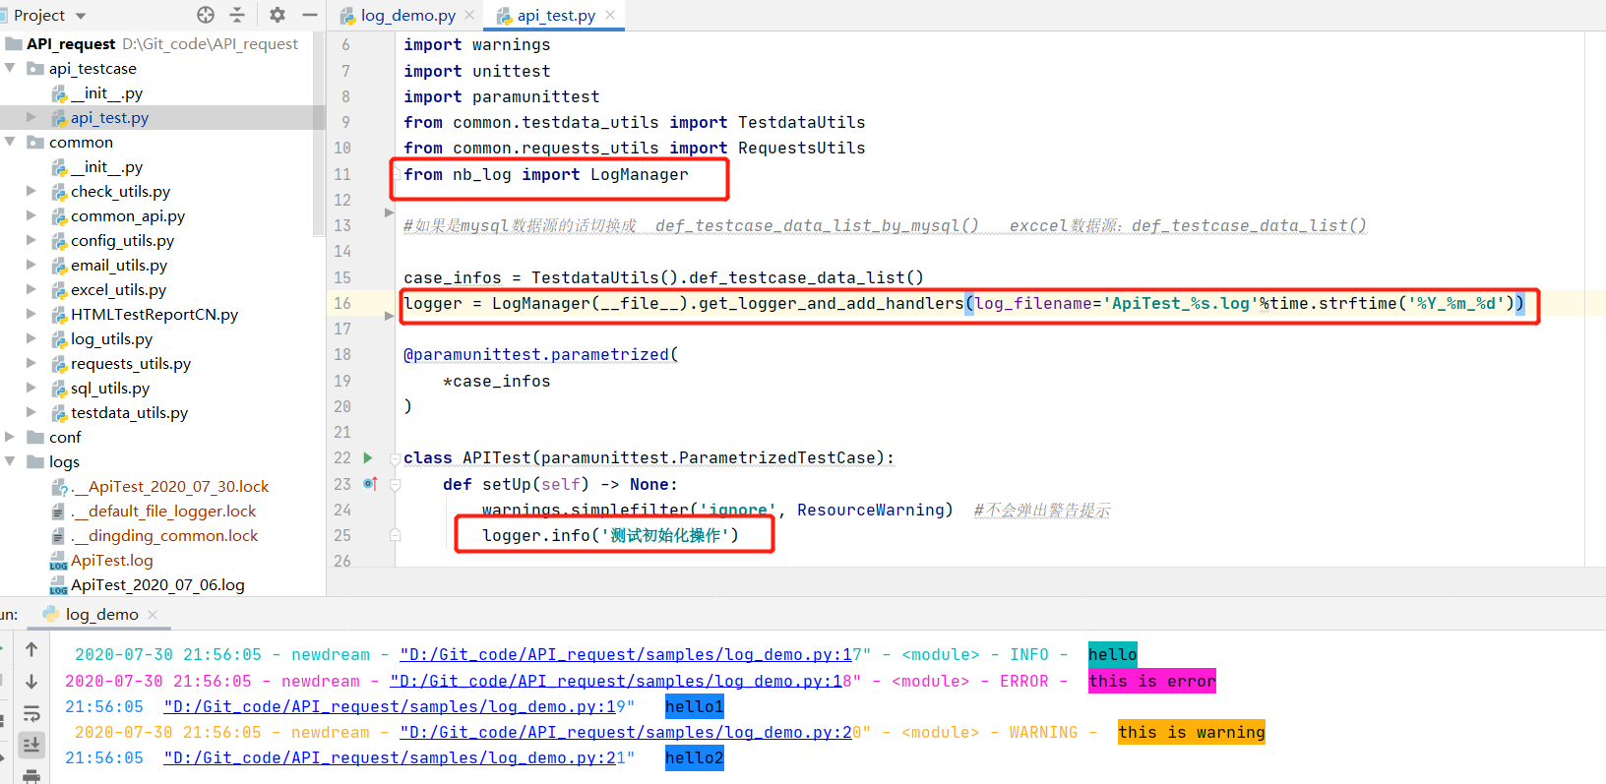Run APITest class with green gutter arrow
1606x784 pixels.
tap(368, 457)
